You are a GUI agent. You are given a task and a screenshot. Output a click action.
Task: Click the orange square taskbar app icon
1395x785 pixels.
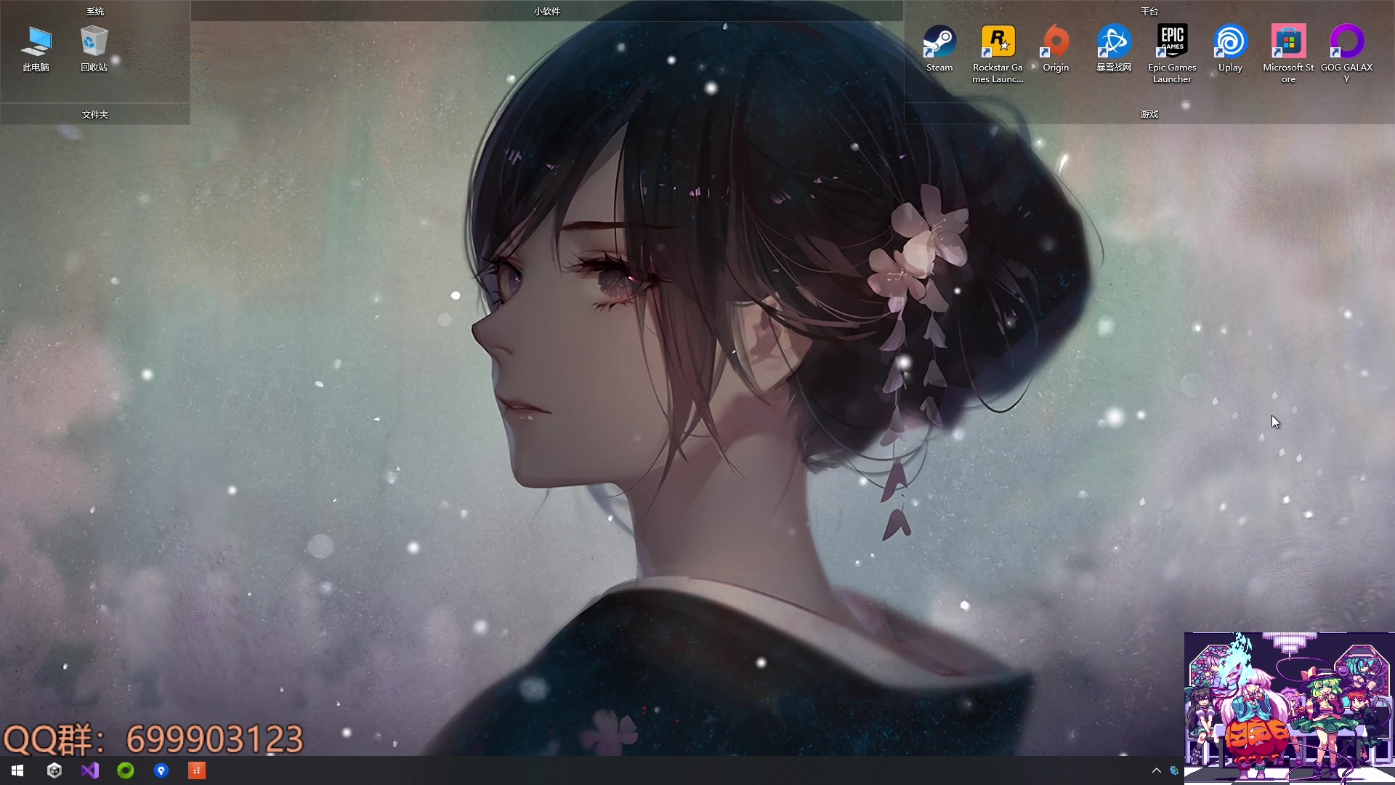(197, 770)
